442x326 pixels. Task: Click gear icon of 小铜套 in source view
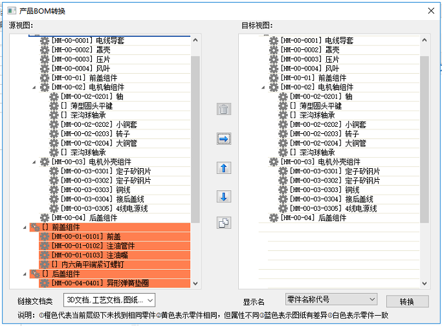coord(54,125)
